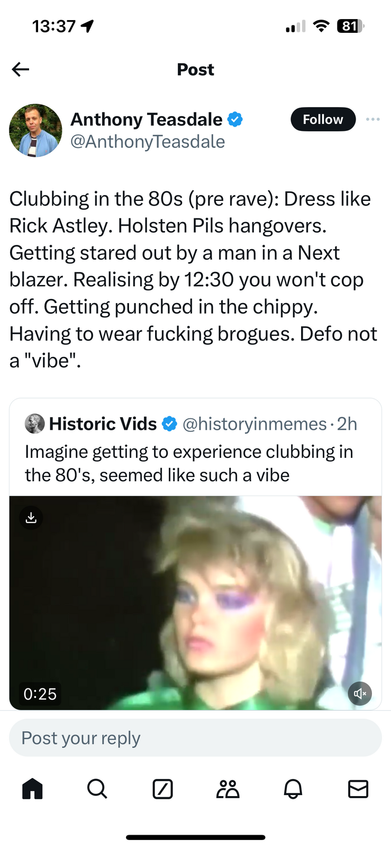Open the Historic Vids account name
The width and height of the screenshot is (391, 848).
[103, 424]
